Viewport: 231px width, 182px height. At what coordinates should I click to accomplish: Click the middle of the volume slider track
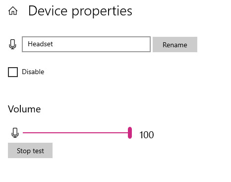(75, 133)
